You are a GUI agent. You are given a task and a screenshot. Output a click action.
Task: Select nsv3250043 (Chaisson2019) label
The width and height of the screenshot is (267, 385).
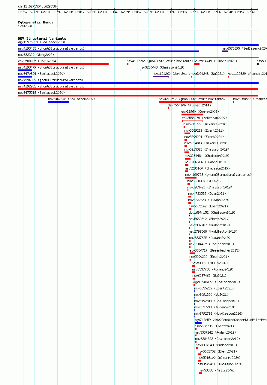point(162,67)
